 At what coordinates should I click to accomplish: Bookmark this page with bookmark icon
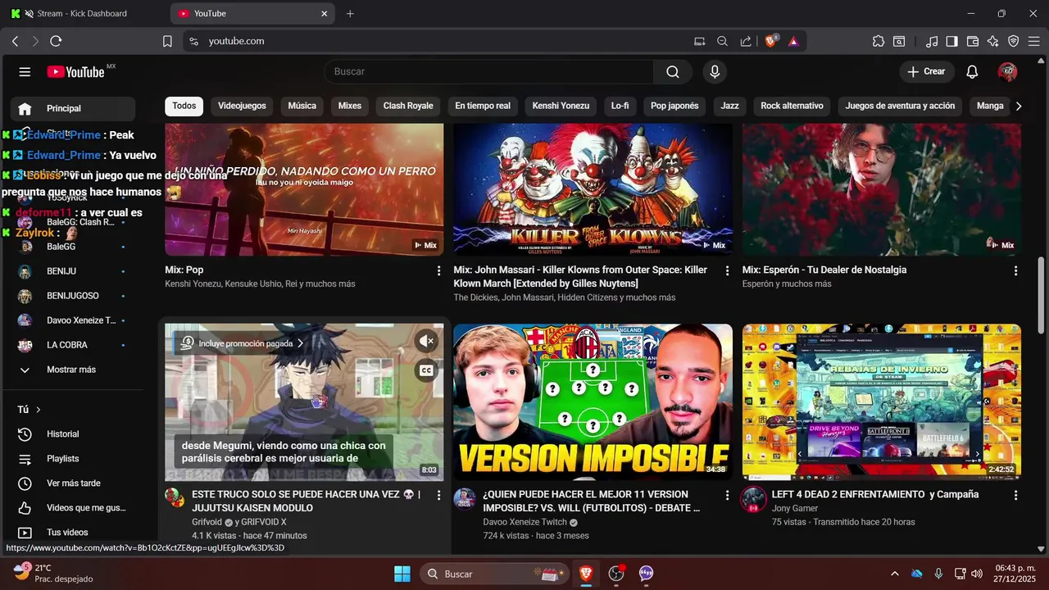pos(167,41)
